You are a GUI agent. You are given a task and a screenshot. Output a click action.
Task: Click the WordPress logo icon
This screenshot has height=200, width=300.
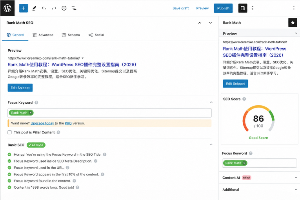click(x=7, y=8)
